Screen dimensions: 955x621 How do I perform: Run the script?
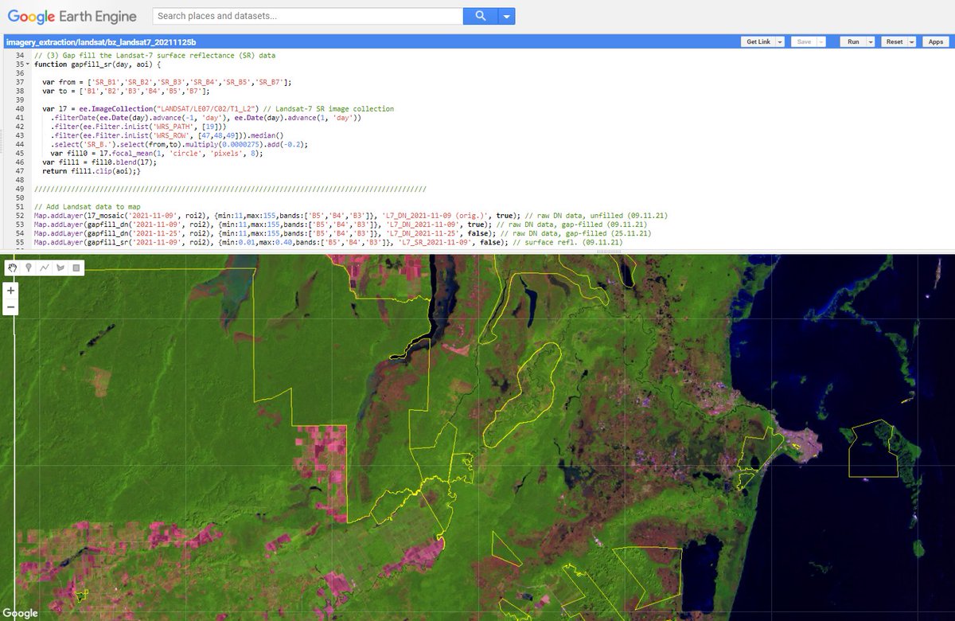[x=853, y=41]
